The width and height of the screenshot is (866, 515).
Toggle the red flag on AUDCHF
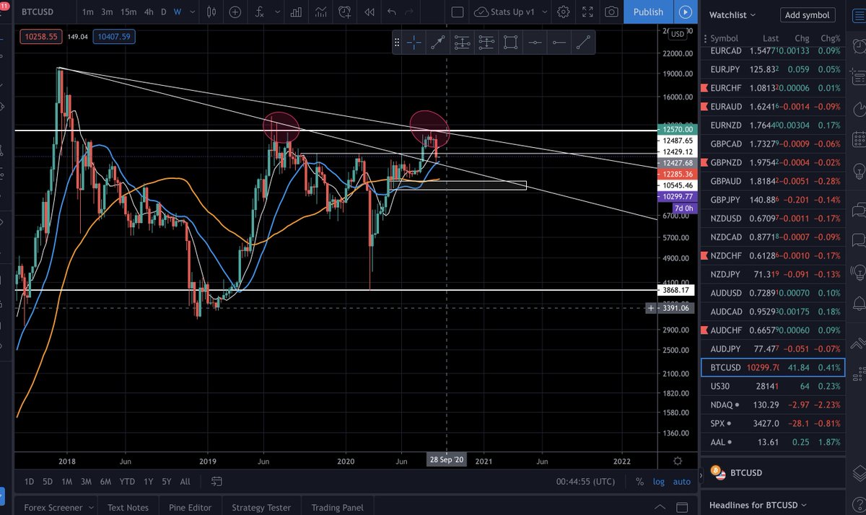[705, 330]
